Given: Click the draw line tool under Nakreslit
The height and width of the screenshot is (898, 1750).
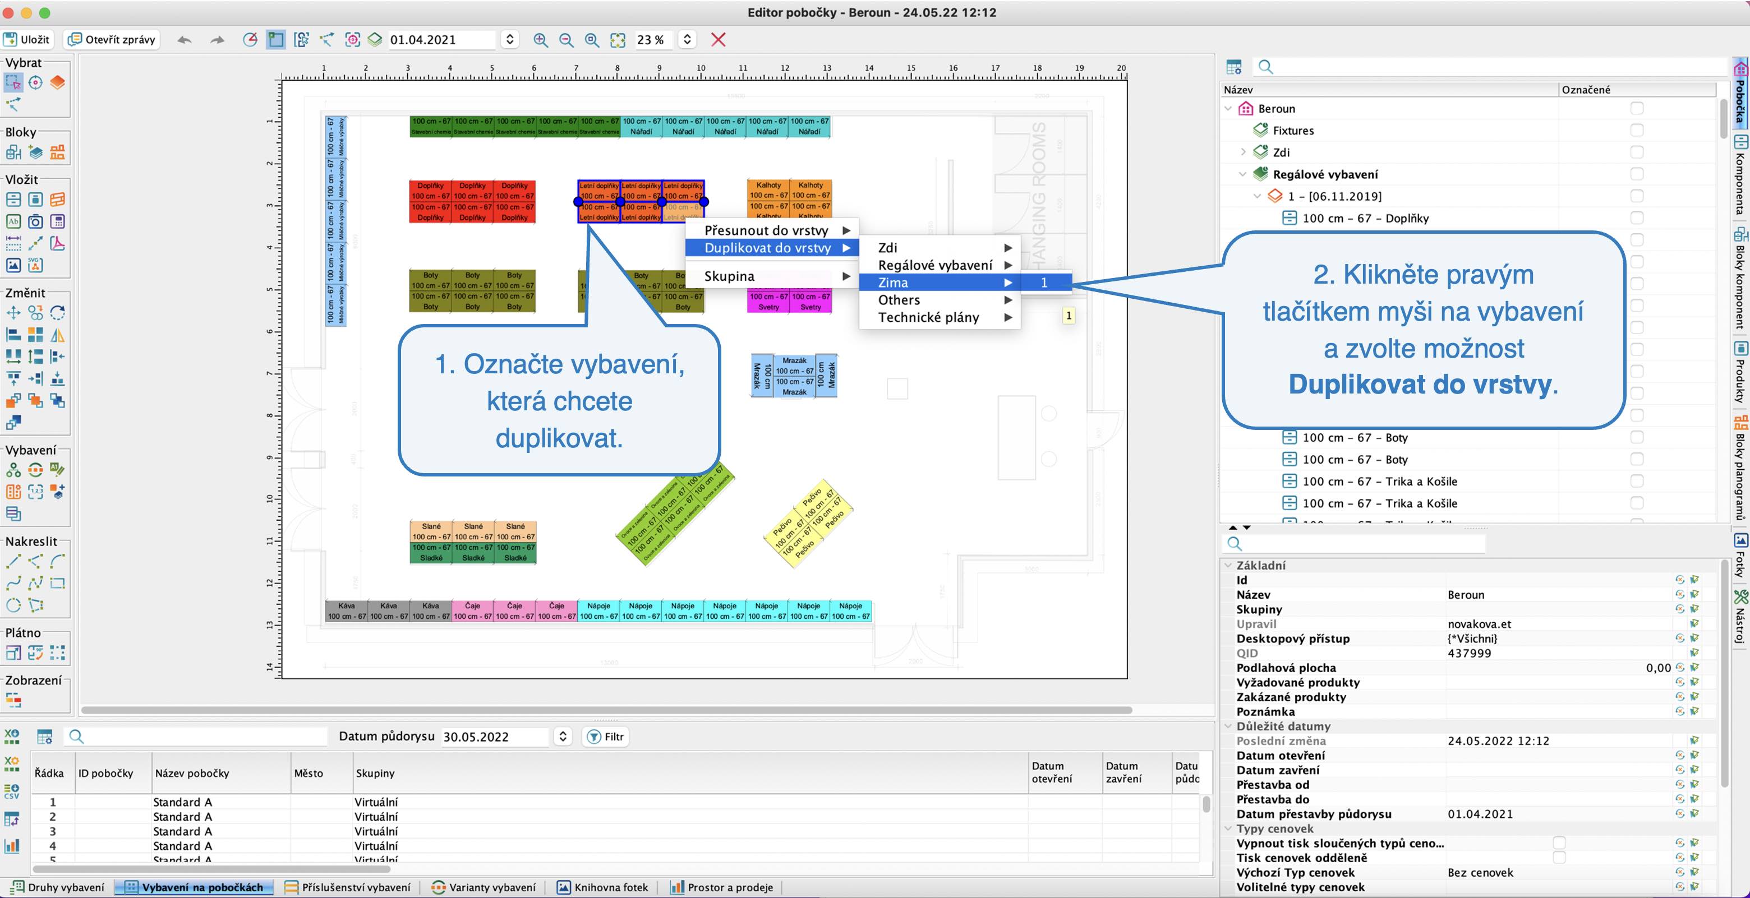Looking at the screenshot, I should click(x=13, y=561).
